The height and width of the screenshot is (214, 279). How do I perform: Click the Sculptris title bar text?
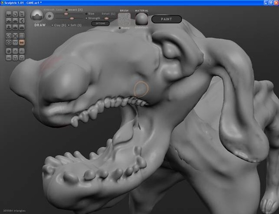pos(23,3)
